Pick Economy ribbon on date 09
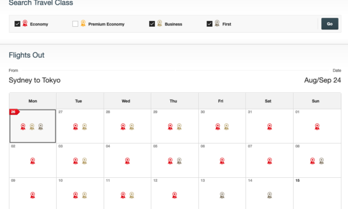 tap(33, 195)
